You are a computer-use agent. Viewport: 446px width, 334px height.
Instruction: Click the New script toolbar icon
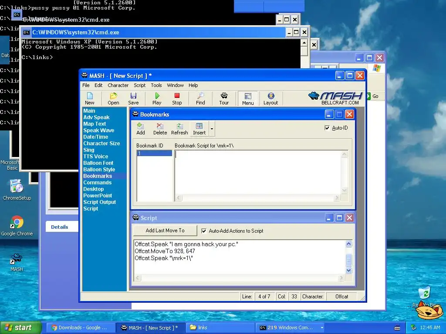90,99
